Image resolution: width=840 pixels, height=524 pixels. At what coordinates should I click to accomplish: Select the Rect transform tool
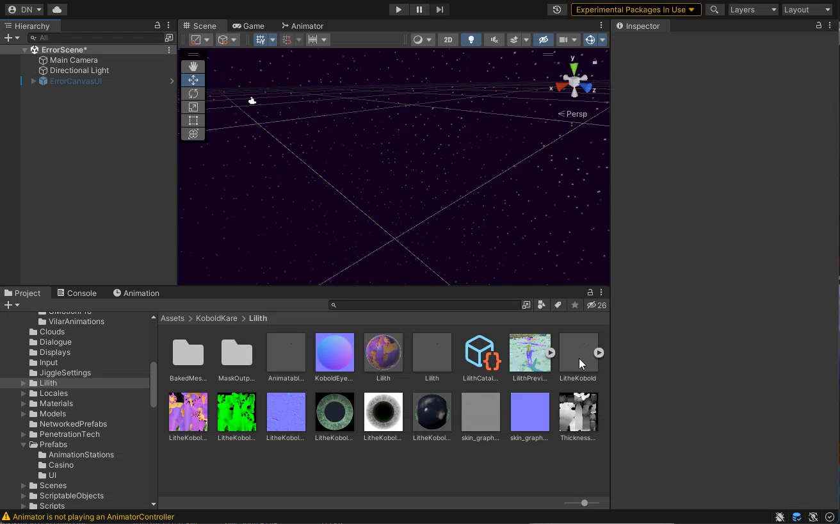193,120
